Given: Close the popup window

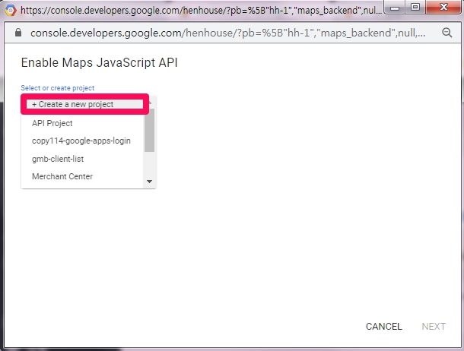Looking at the screenshot, I should (x=443, y=8).
